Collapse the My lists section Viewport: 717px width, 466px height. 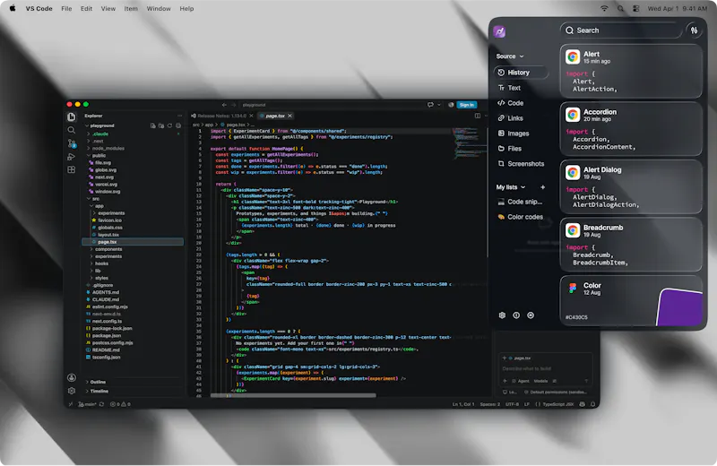[x=511, y=187]
